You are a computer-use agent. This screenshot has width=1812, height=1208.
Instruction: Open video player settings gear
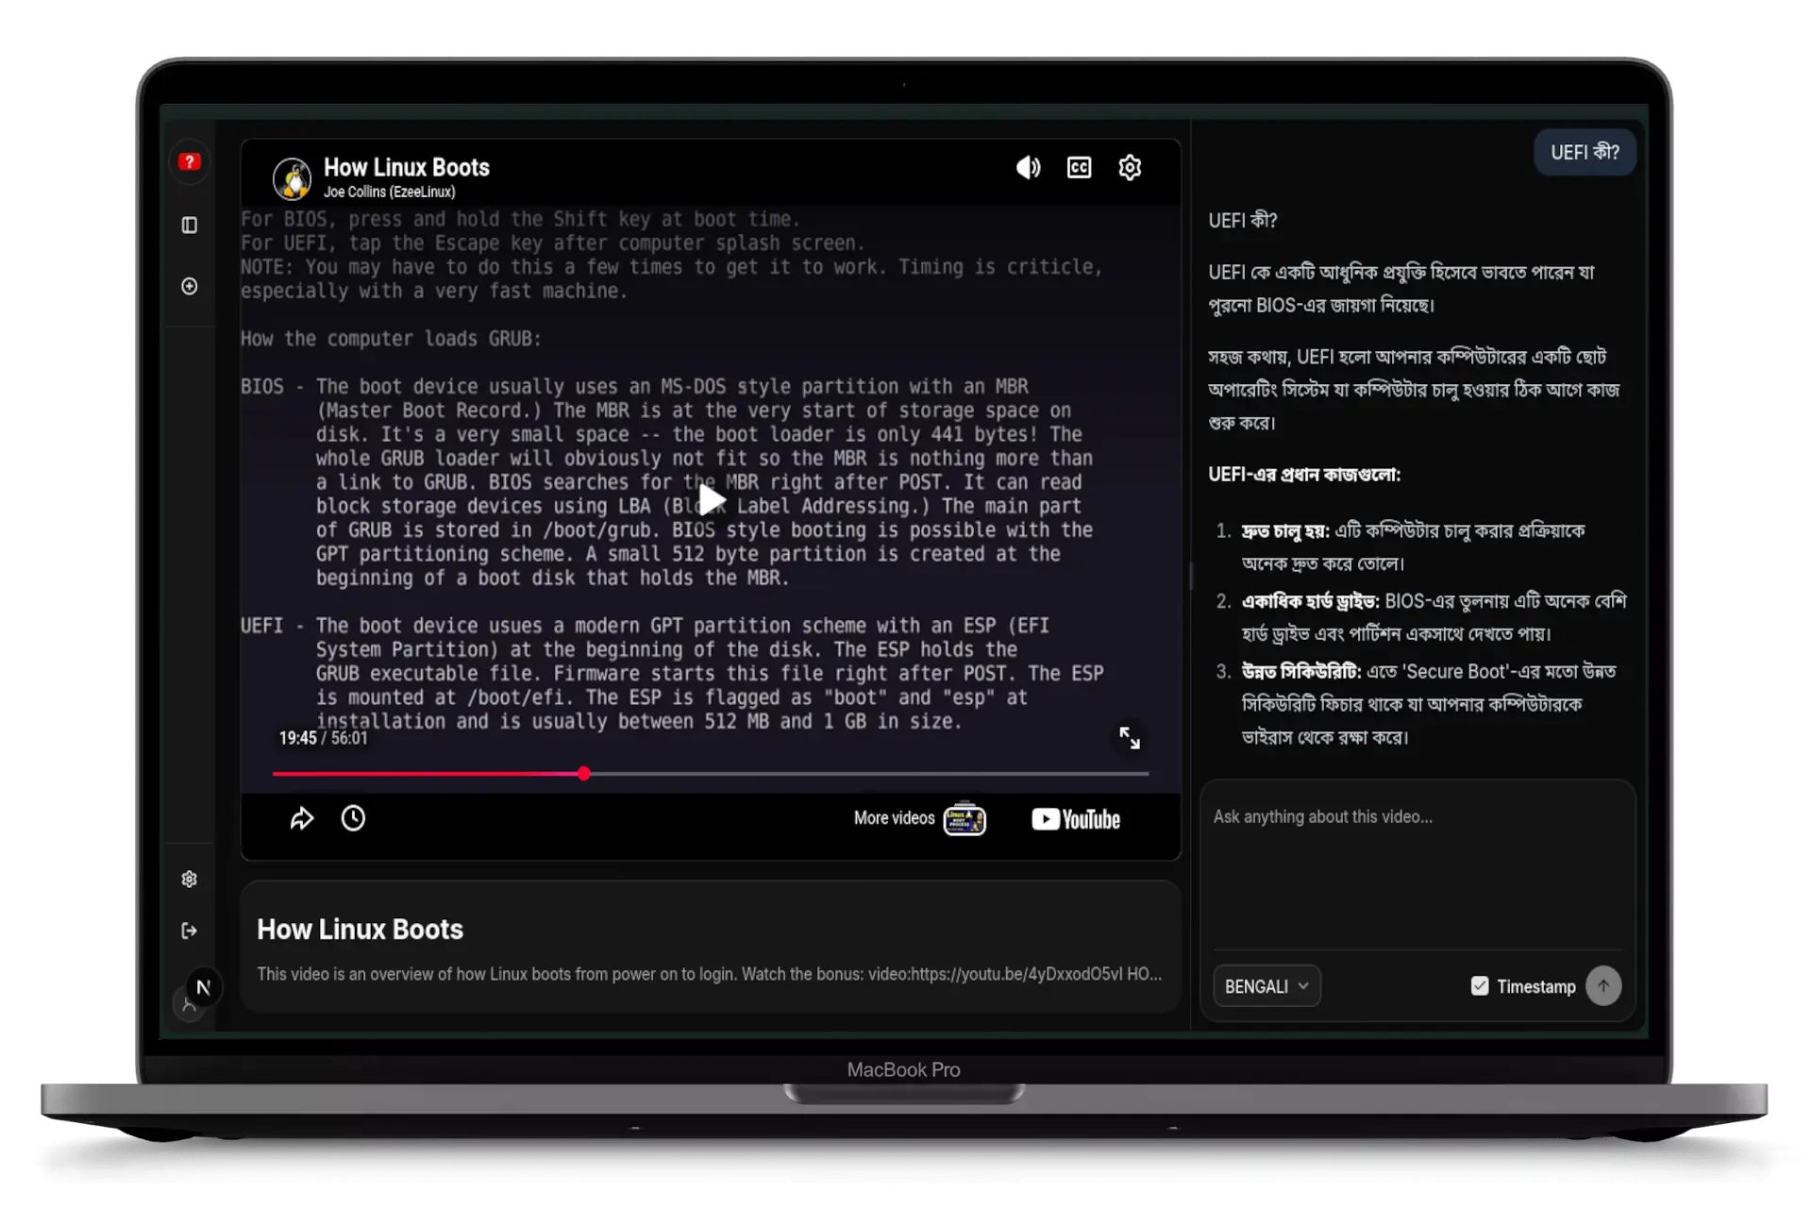1130,168
